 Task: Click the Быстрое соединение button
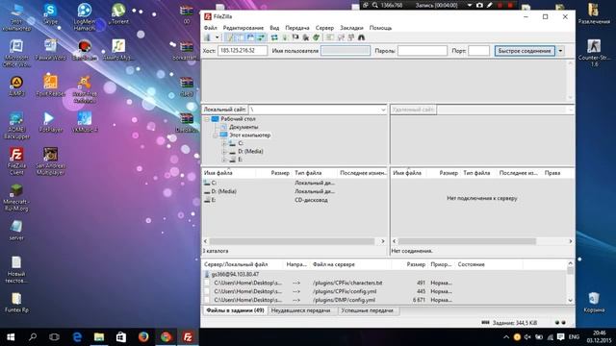tap(525, 51)
